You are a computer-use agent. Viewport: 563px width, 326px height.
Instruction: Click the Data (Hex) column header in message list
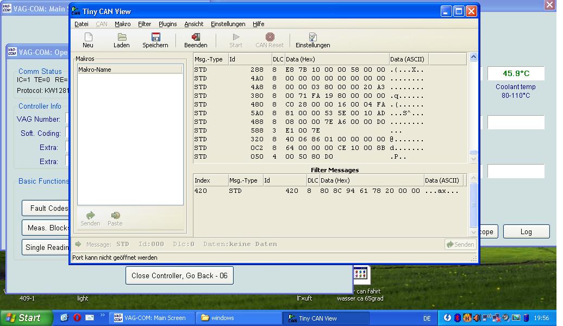tap(336, 59)
